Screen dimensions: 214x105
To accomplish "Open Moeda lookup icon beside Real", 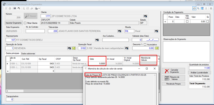I will tap(156, 31).
